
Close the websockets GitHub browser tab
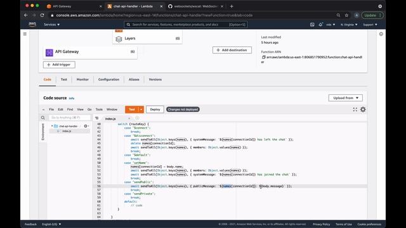pos(222,6)
